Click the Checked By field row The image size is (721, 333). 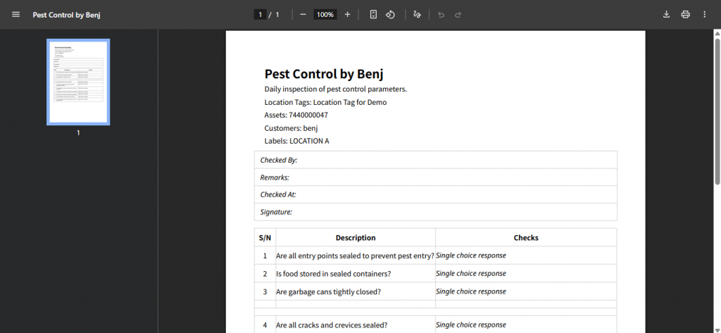coord(435,160)
